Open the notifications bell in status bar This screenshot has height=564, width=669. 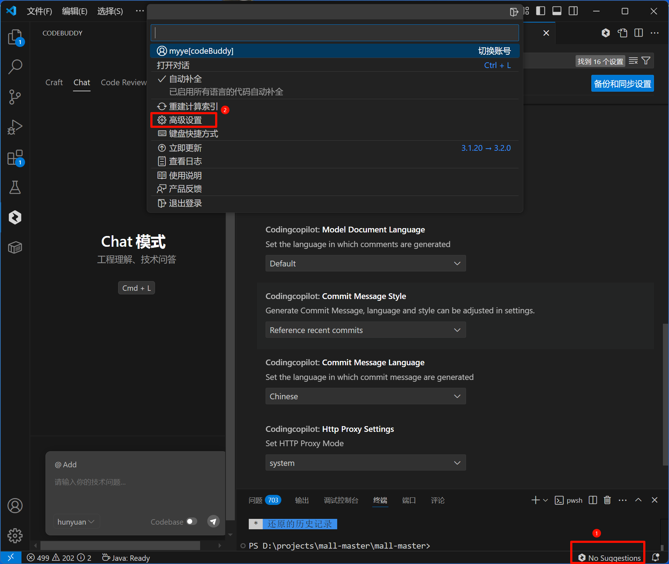coord(656,558)
